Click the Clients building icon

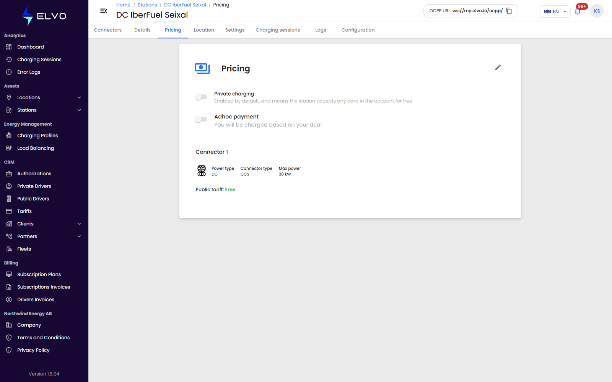tap(9, 224)
